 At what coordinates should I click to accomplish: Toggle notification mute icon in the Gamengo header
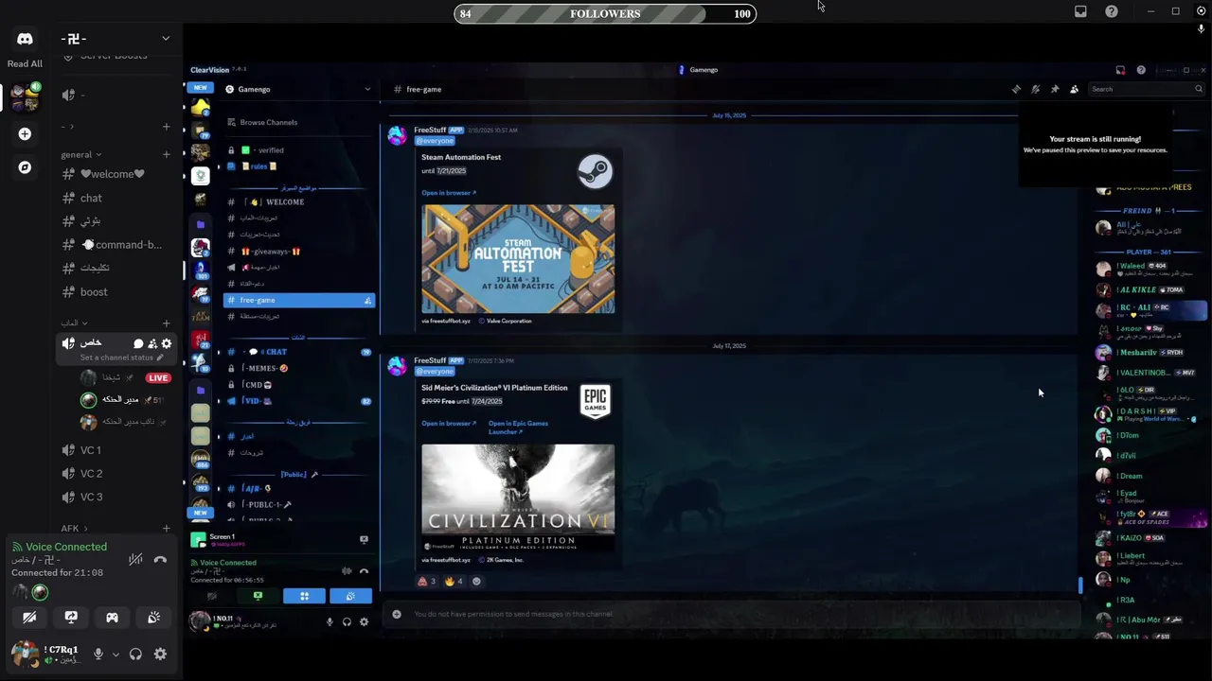coord(1036,89)
